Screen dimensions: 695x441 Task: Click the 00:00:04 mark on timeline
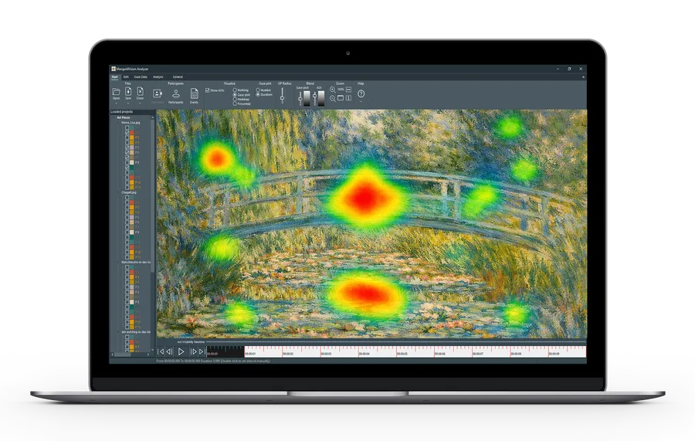[364, 354]
